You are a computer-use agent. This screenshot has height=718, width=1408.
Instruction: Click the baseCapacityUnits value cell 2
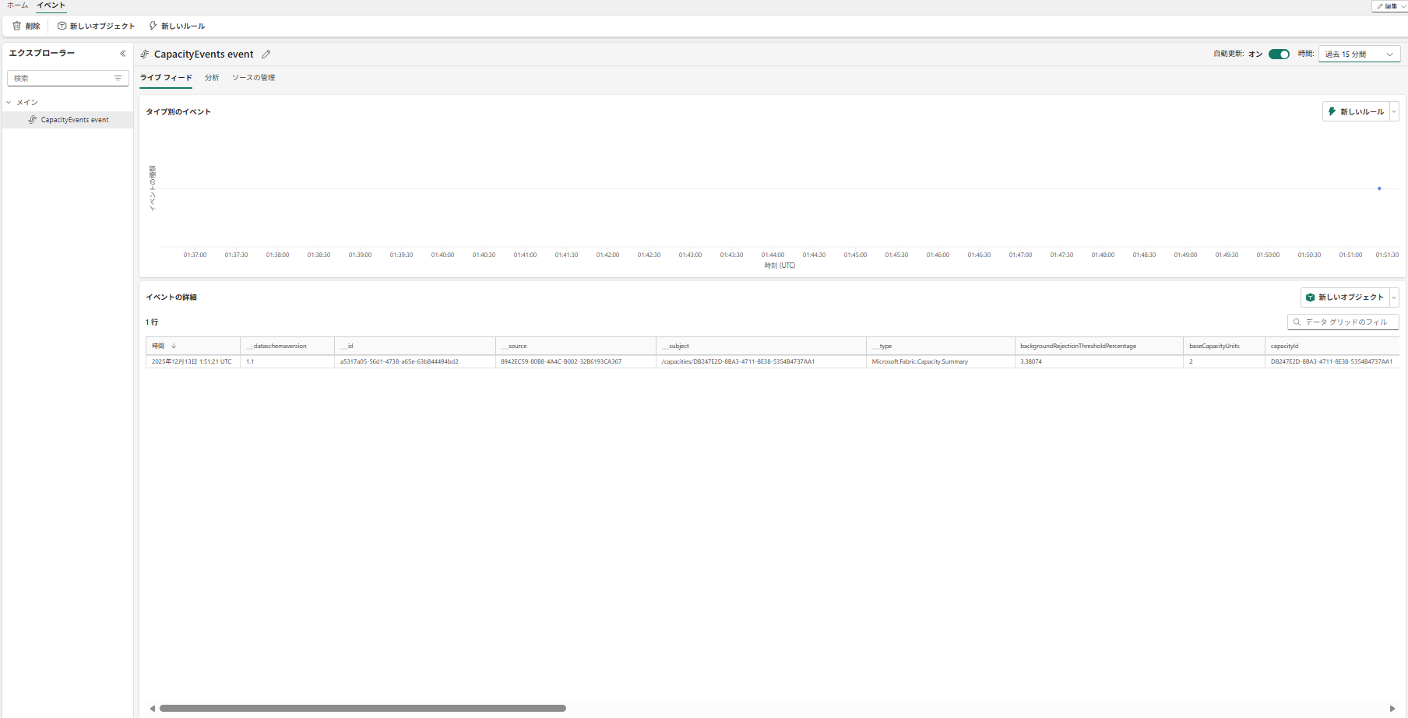pyautogui.click(x=1224, y=361)
